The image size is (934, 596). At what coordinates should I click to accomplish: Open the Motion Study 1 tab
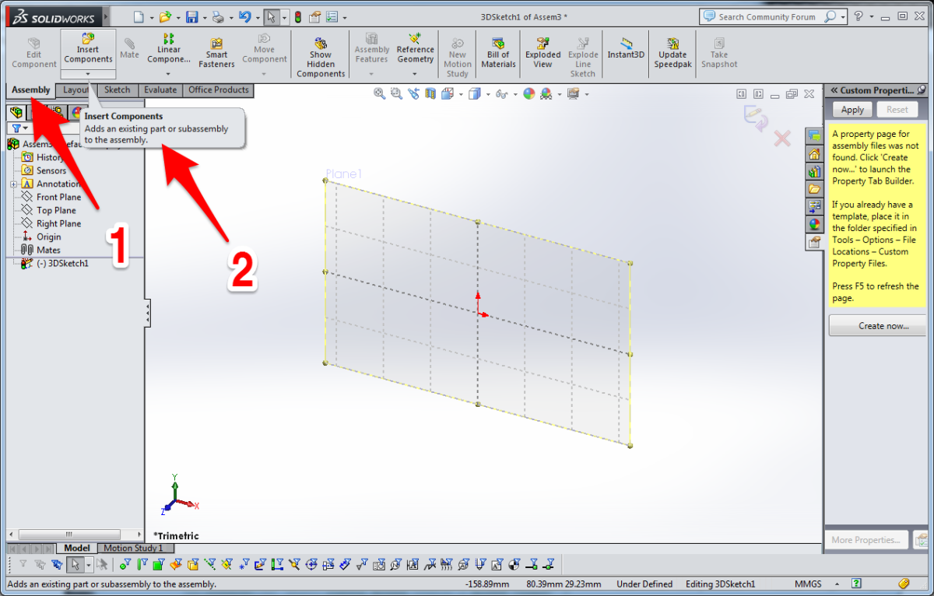pyautogui.click(x=133, y=549)
